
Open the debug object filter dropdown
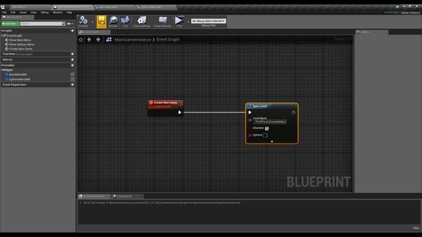[x=208, y=21]
